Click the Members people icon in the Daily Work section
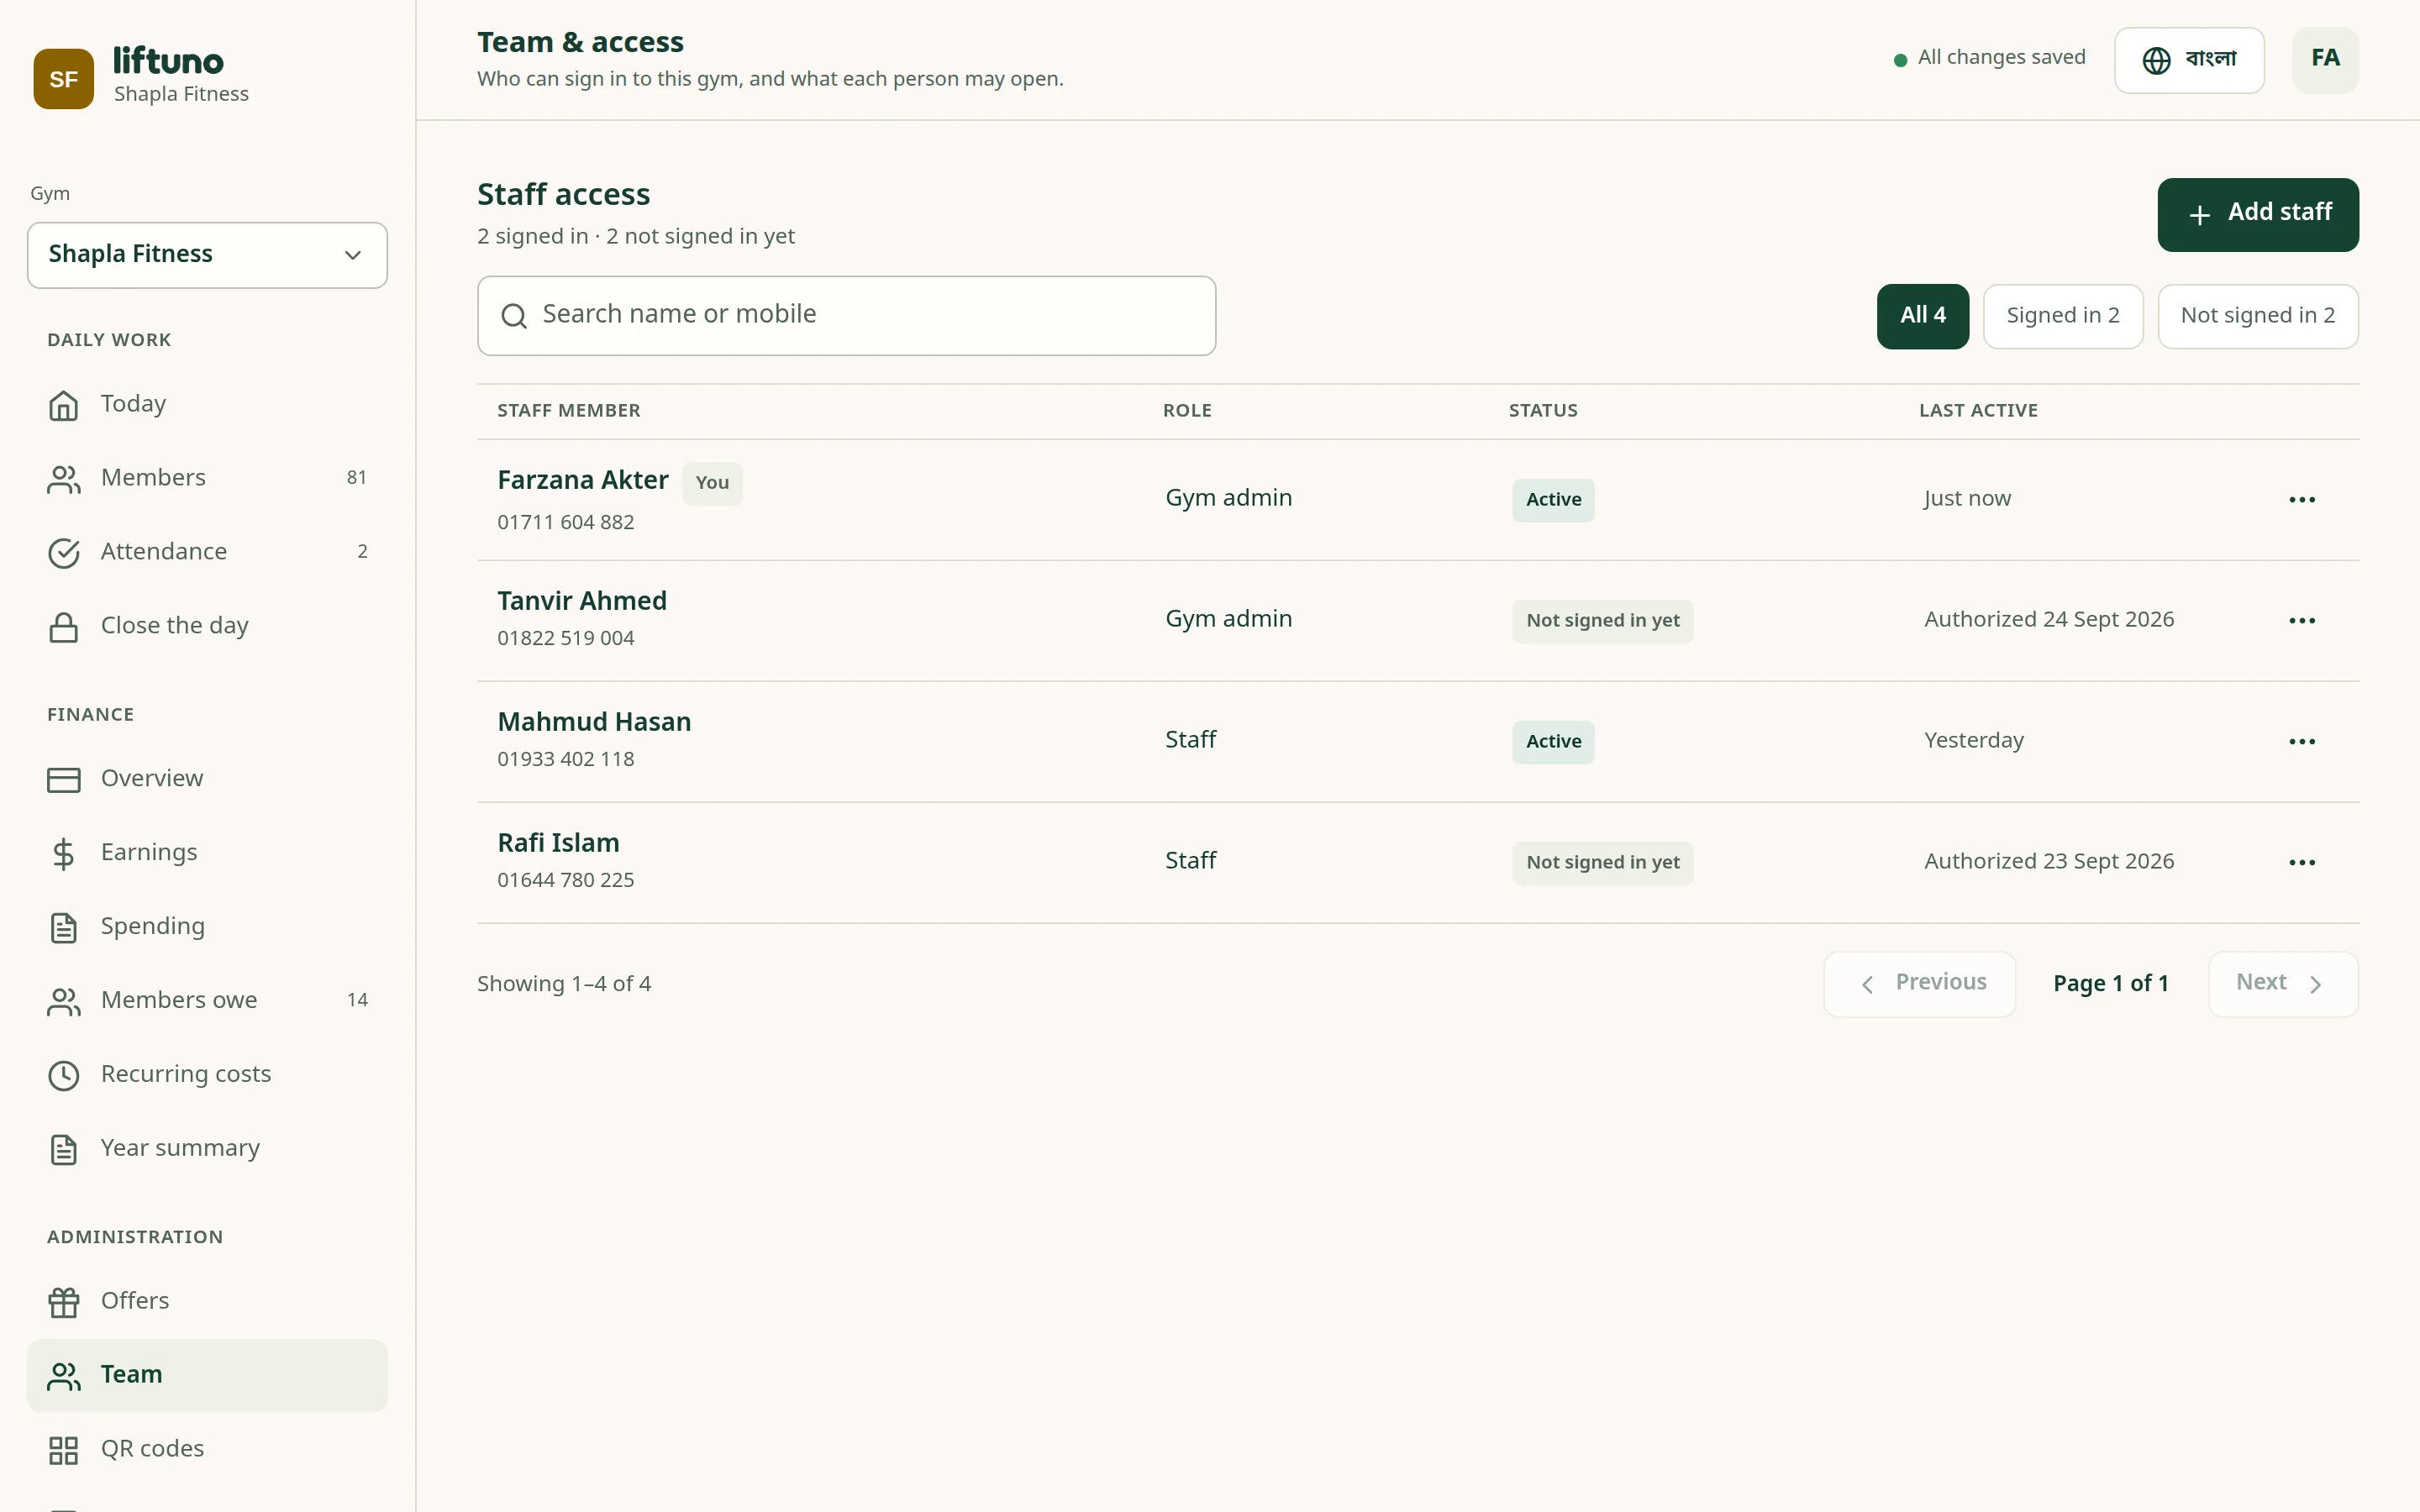The height and width of the screenshot is (1512, 2420). coord(63,479)
